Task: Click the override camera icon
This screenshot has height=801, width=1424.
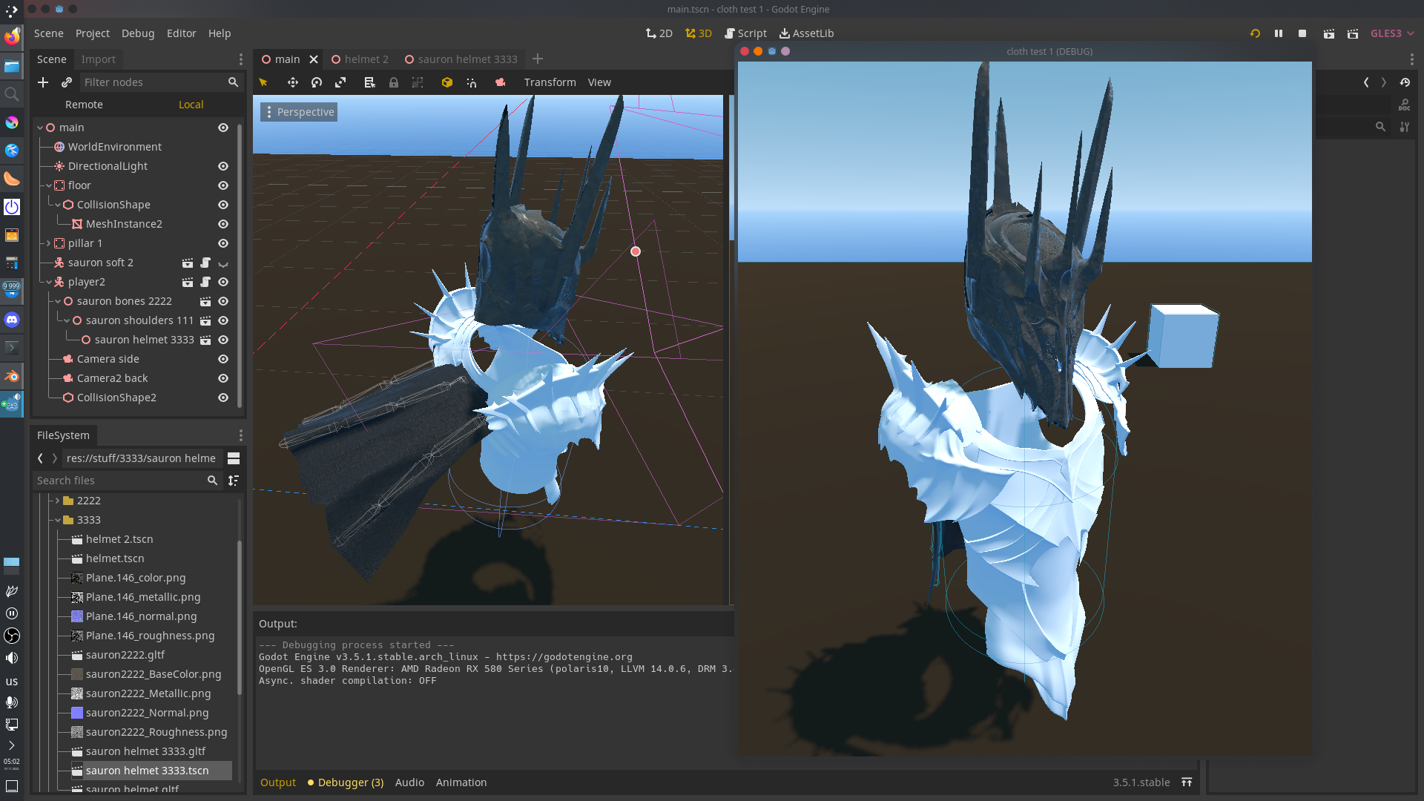Action: [x=501, y=82]
